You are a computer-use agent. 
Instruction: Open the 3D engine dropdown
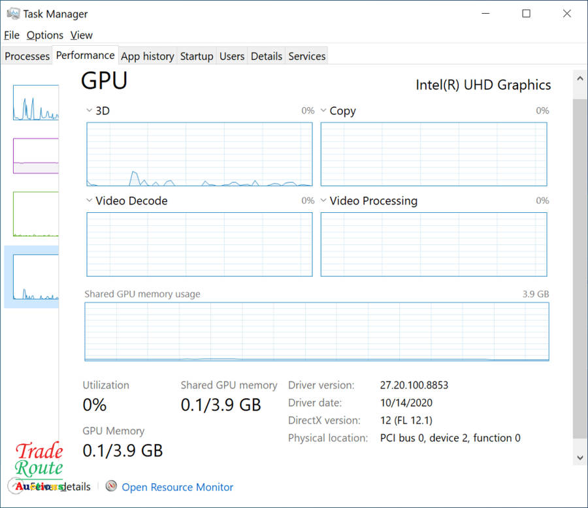tap(90, 111)
